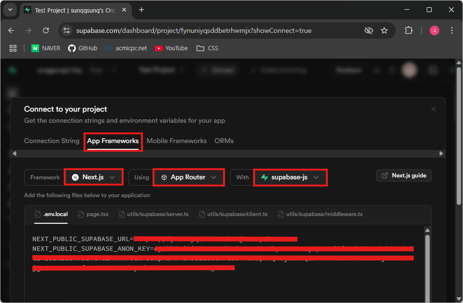Open the GitHub bookmark
This screenshot has height=303, width=463.
pos(83,48)
